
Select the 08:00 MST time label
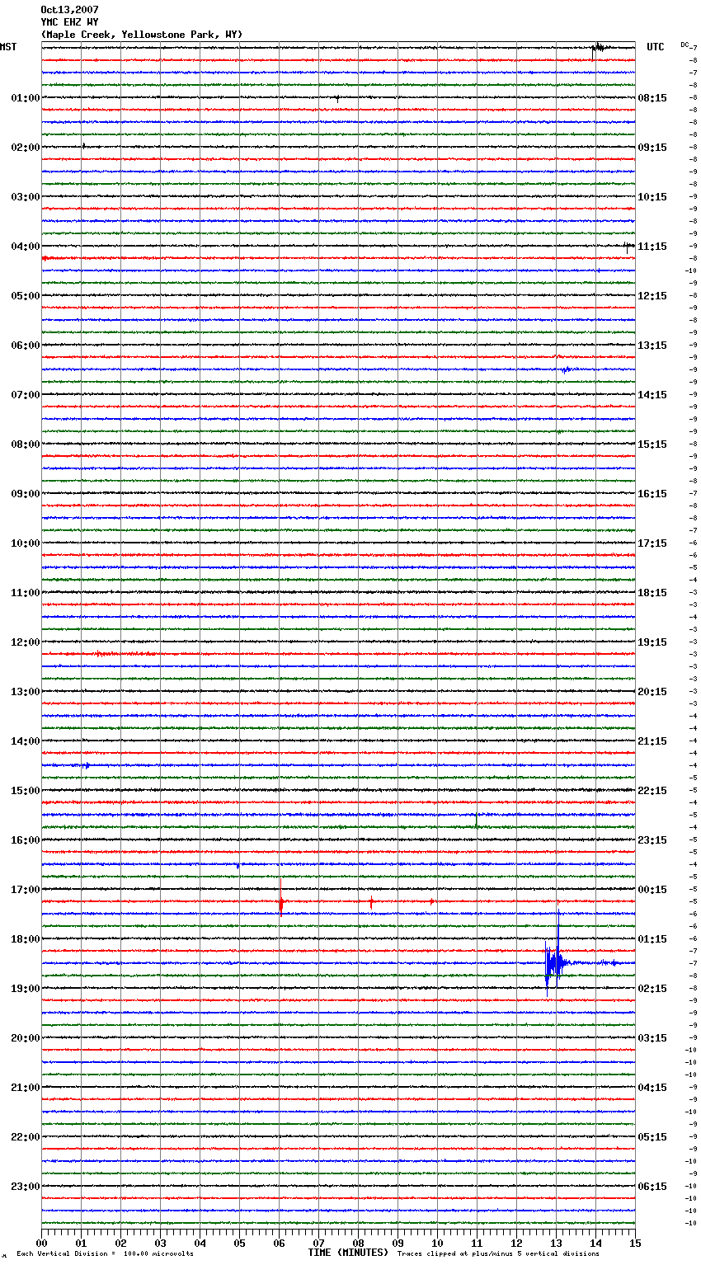pos(26,444)
